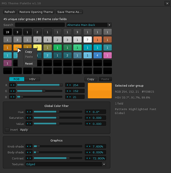Click right arrow beside 7.600% value
Screen dimensions: 171x173
pos(90,146)
